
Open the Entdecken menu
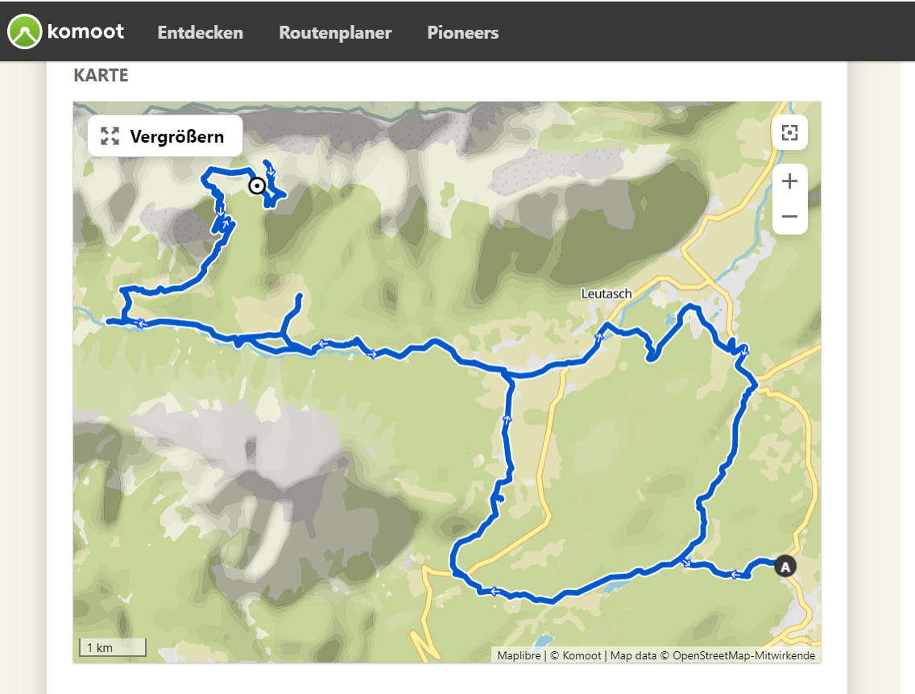pos(200,33)
